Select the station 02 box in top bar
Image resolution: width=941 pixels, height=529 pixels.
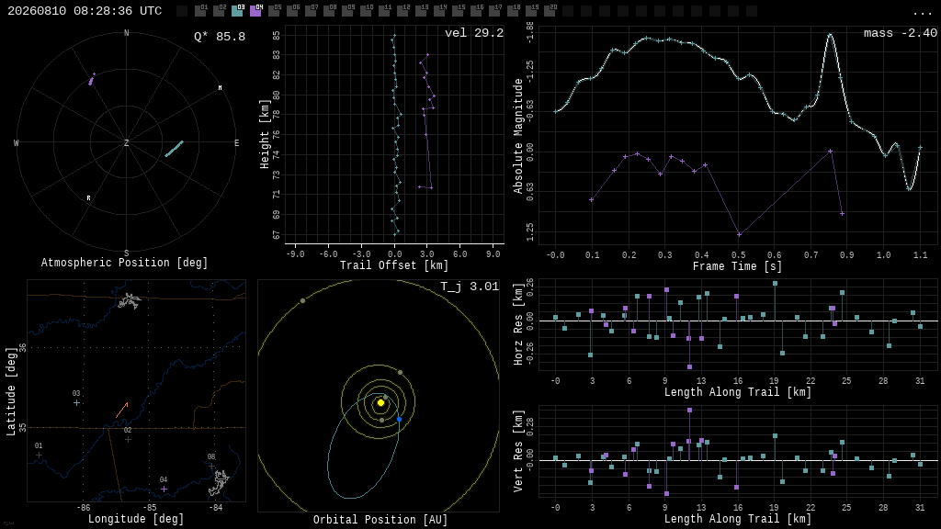219,11
